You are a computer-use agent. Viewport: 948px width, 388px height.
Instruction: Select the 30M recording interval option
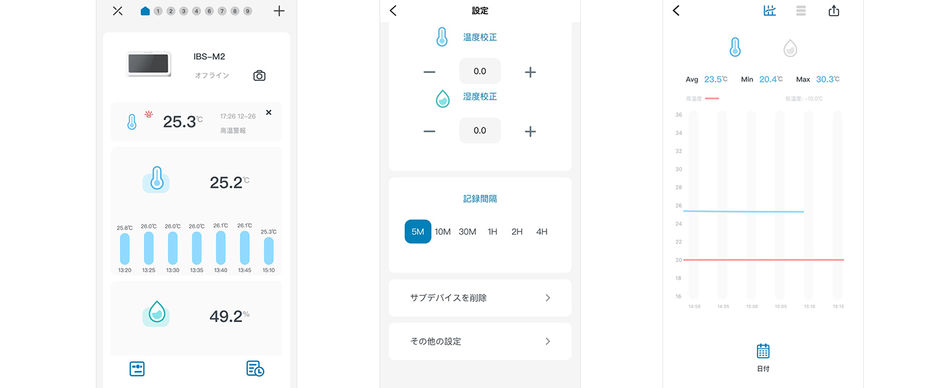tap(468, 232)
